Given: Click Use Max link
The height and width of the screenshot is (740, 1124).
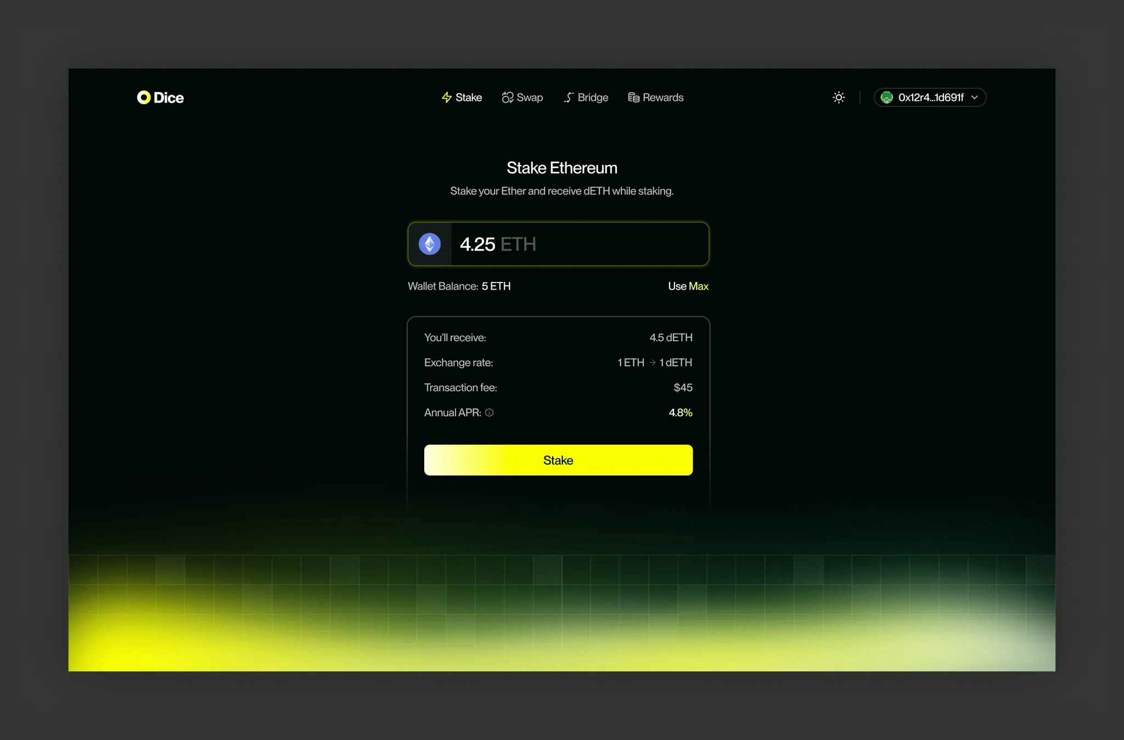Looking at the screenshot, I should pos(688,286).
